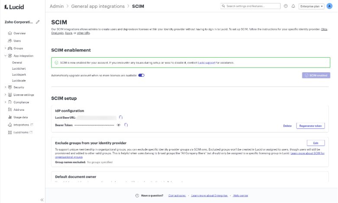Collapse the sidebar with double-chevron icon
Image resolution: width=338 pixels, height=203 pixels.
click(42, 200)
